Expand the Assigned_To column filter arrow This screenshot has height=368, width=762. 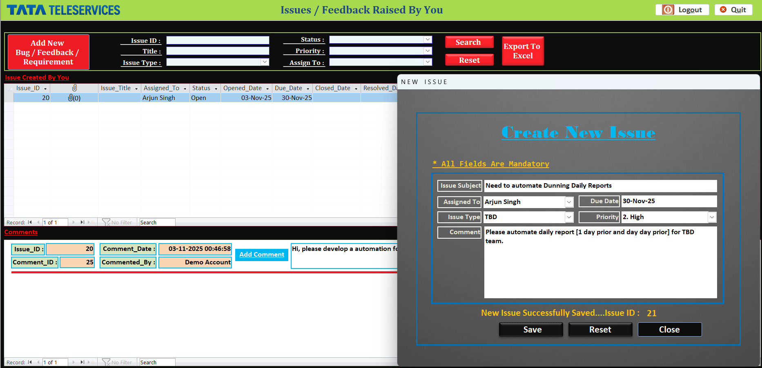tap(185, 88)
